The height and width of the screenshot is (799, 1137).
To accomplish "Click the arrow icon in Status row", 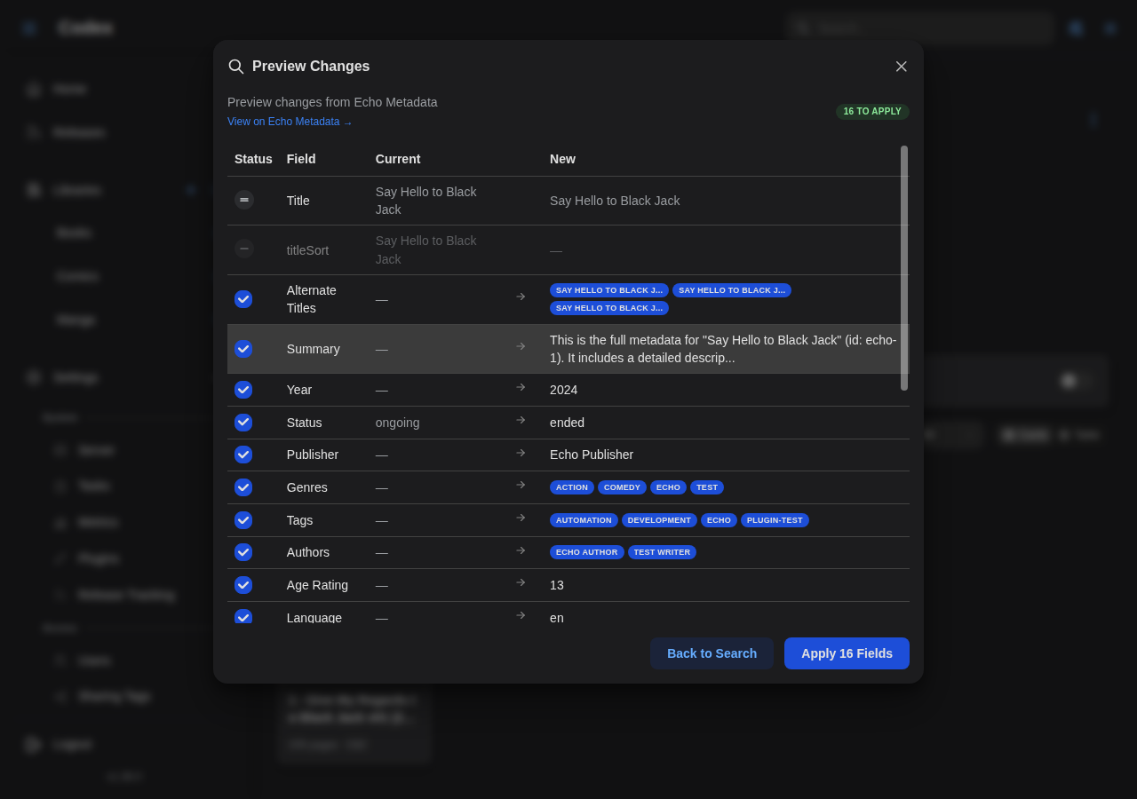I will coord(521,420).
